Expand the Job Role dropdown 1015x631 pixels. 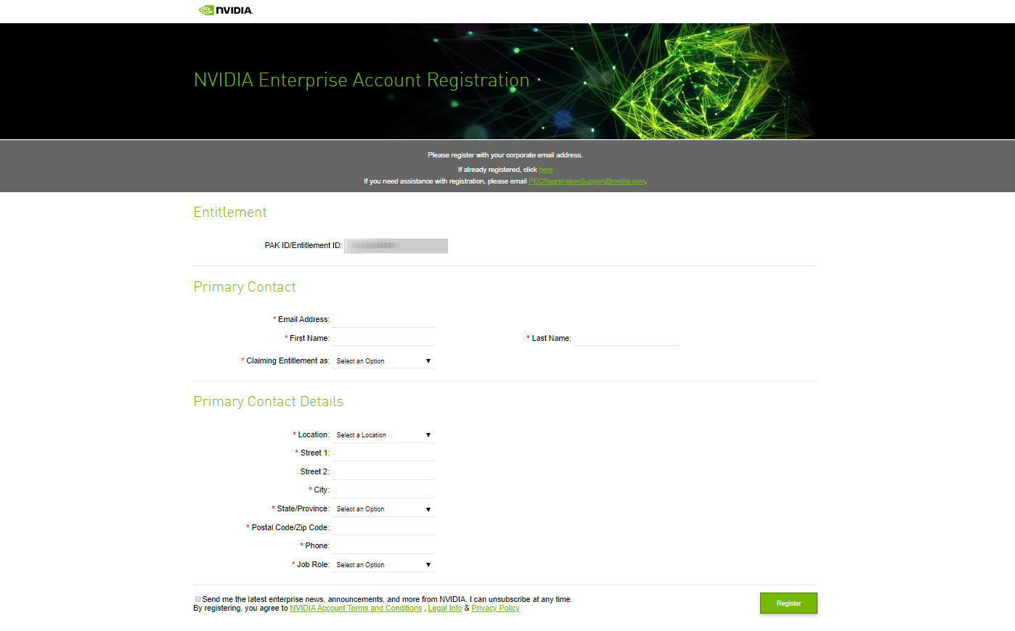(x=383, y=565)
